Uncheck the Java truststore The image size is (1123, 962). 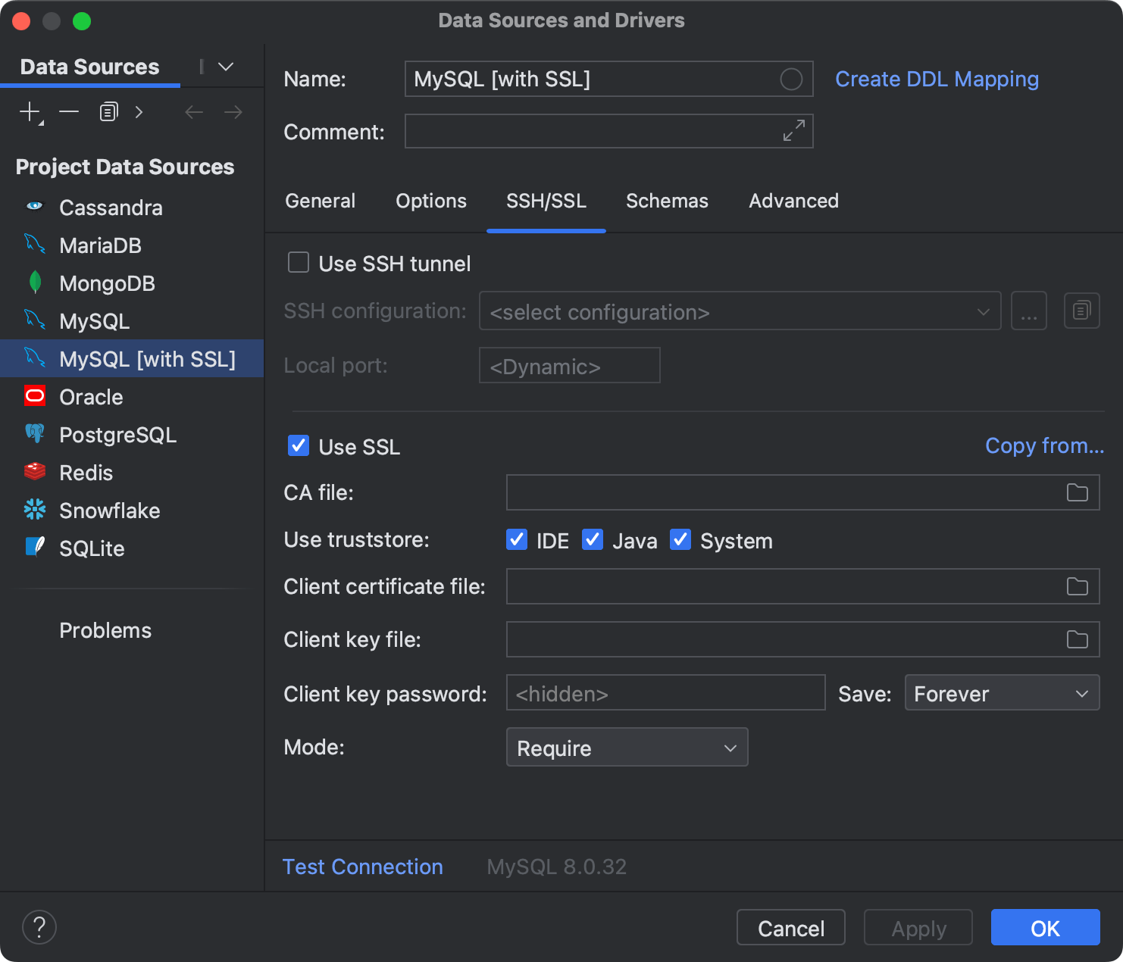(593, 539)
